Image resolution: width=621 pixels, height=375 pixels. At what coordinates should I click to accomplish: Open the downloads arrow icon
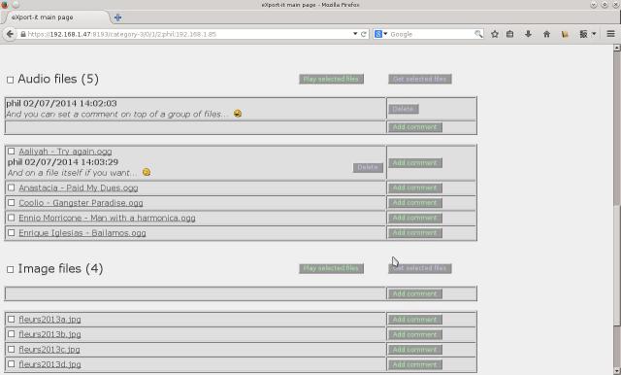[528, 34]
